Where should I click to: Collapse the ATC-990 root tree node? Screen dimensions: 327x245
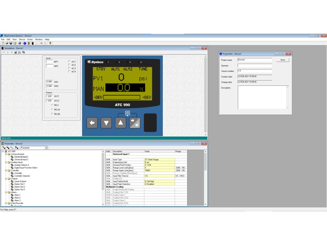pyautogui.click(x=3, y=152)
